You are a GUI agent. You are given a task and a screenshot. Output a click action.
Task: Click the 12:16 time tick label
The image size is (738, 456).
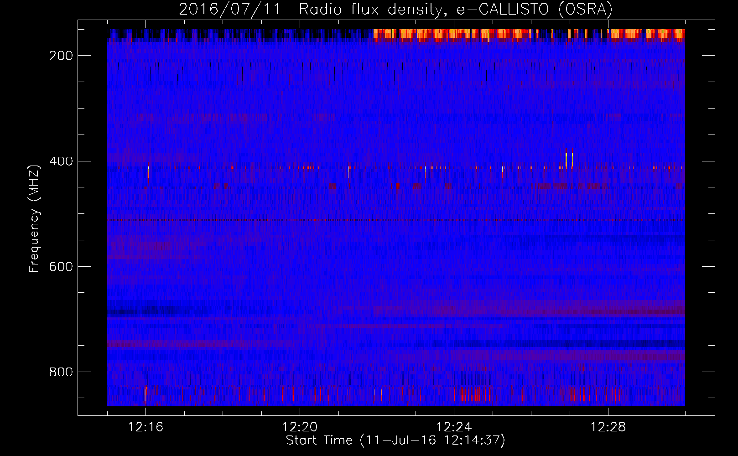coord(146,427)
